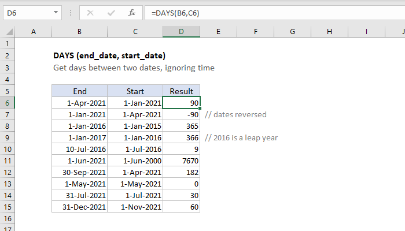Select result cell showing 366
This screenshot has width=405, height=231.
(x=181, y=137)
